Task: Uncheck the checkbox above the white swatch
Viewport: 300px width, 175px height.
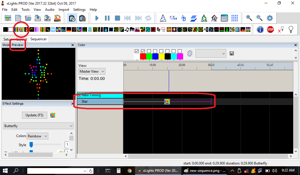Action: (x=137, y=51)
